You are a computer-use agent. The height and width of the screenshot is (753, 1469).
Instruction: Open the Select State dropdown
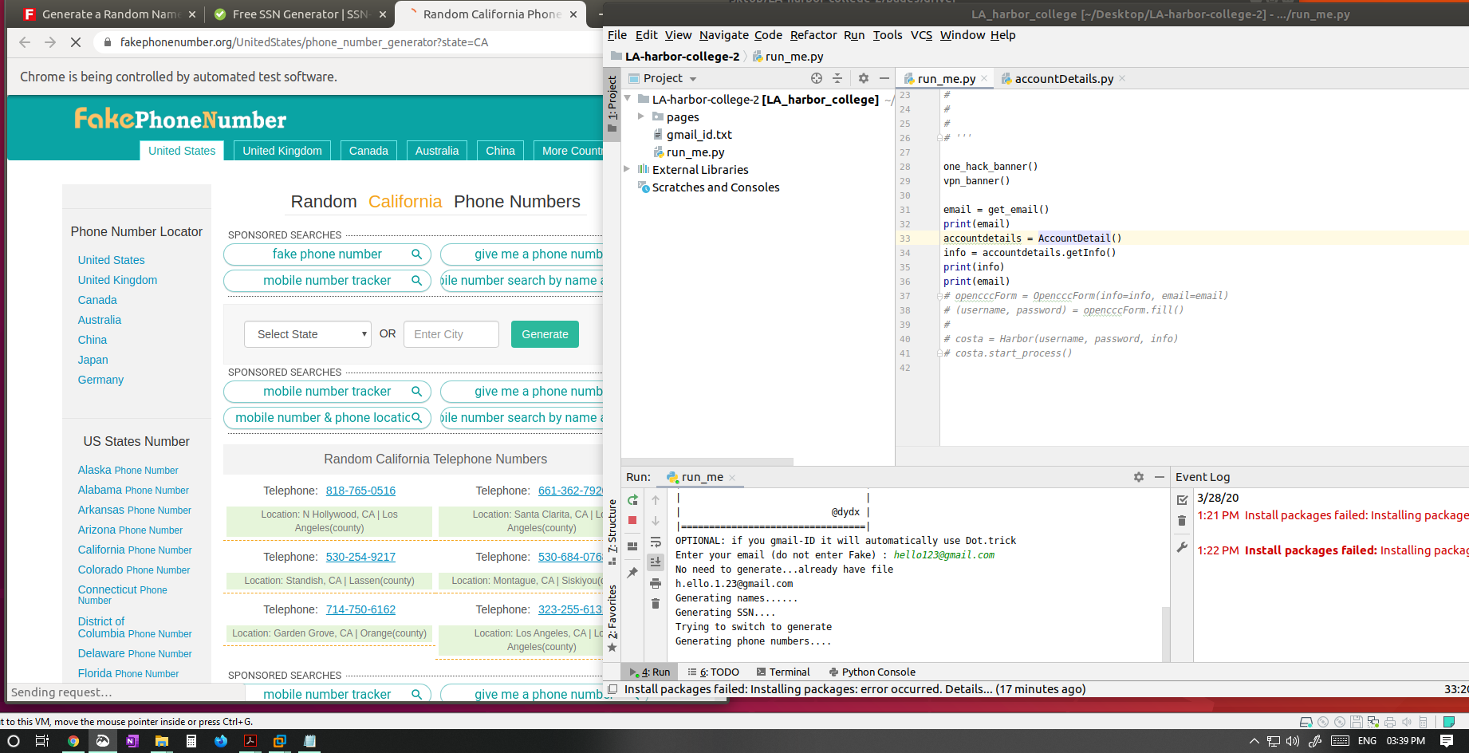[x=308, y=334]
